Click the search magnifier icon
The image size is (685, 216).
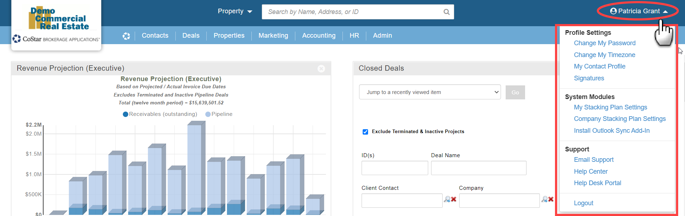[x=446, y=12]
